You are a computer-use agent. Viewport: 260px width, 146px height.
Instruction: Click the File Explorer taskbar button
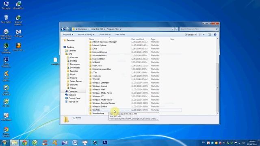pos(15,143)
